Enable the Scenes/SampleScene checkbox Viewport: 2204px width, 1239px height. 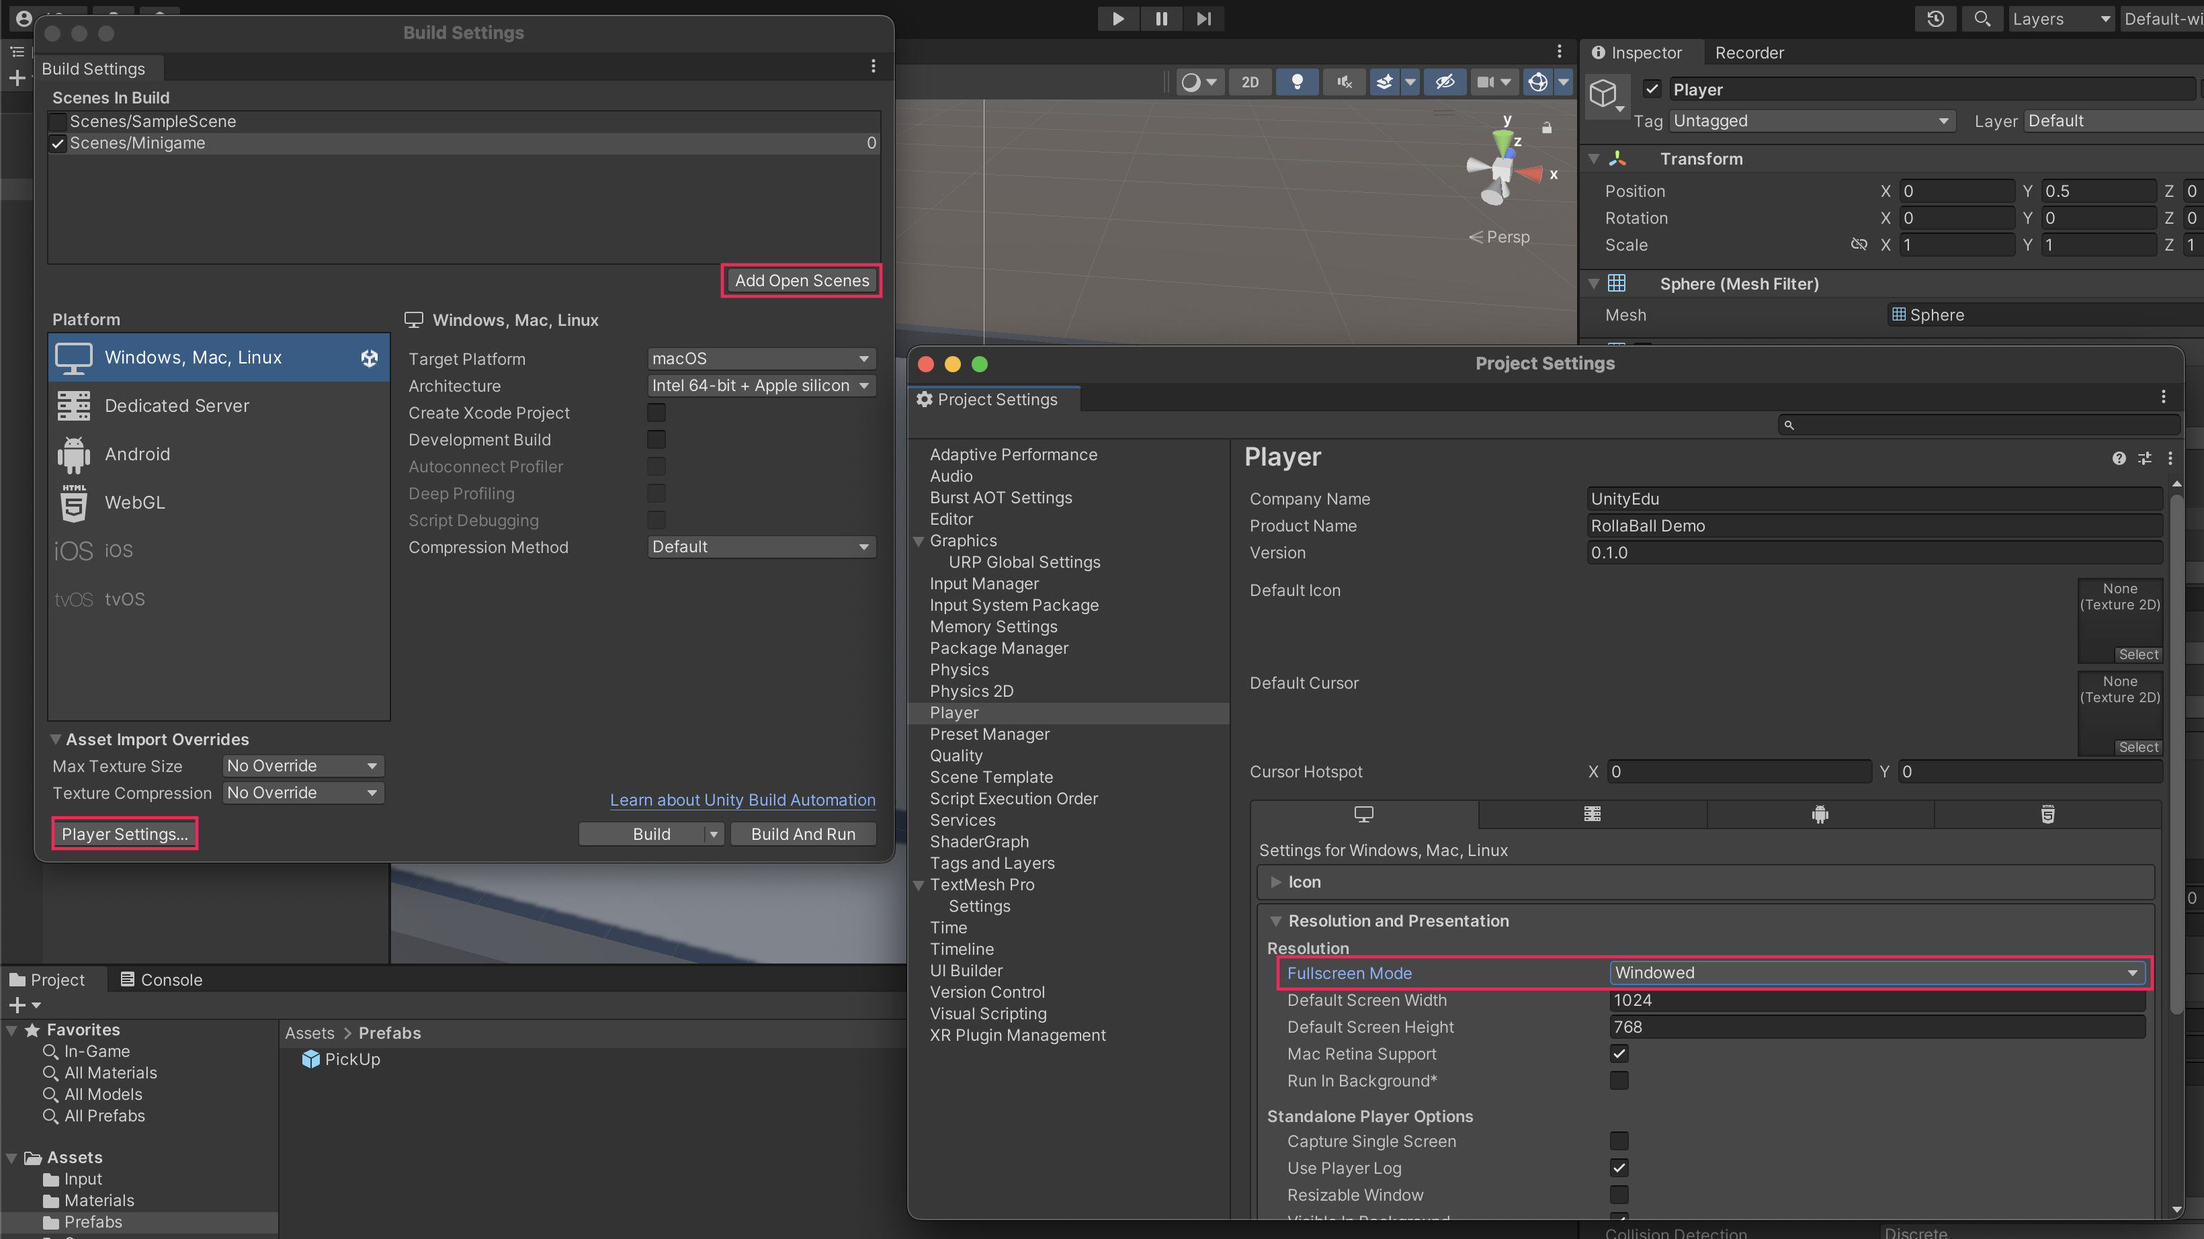pos(58,122)
